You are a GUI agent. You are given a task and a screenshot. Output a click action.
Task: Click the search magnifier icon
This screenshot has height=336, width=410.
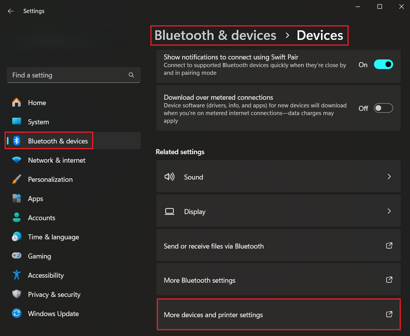pos(131,75)
